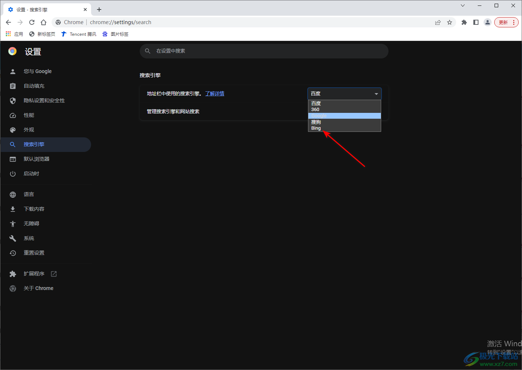Select 搜索引擎 in the sidebar
522x370 pixels.
click(46, 144)
